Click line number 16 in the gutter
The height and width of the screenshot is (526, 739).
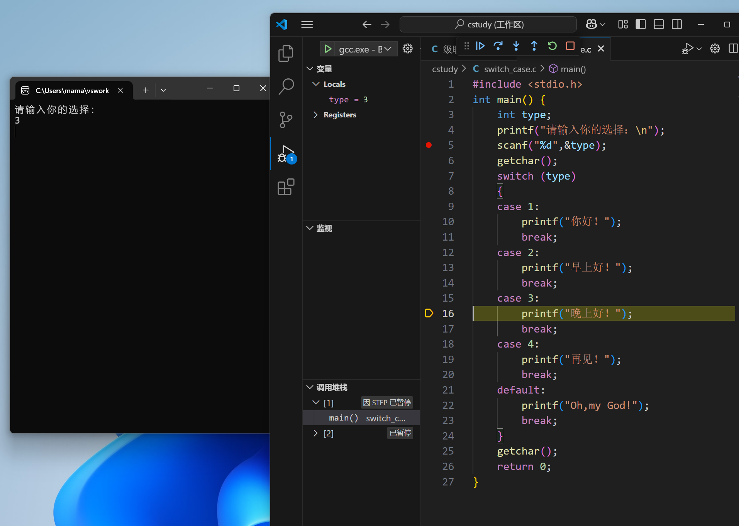click(448, 313)
